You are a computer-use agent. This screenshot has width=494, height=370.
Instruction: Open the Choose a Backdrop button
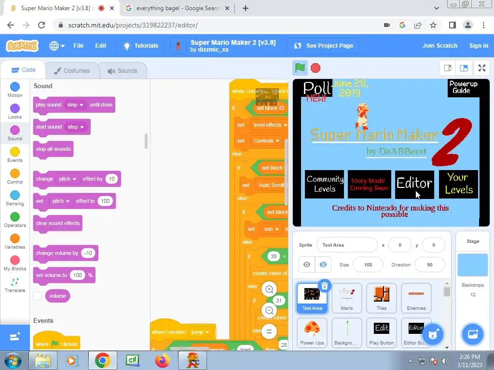[x=473, y=334]
